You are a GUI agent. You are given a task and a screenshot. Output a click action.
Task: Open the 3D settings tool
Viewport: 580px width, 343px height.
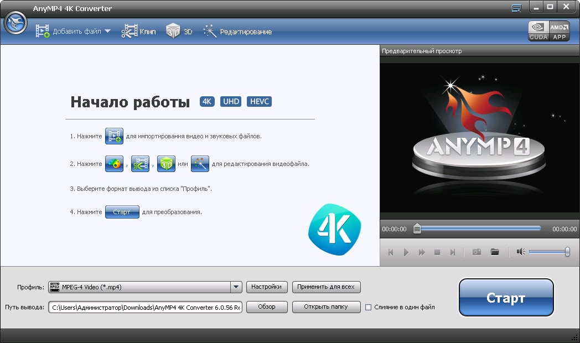coord(179,32)
